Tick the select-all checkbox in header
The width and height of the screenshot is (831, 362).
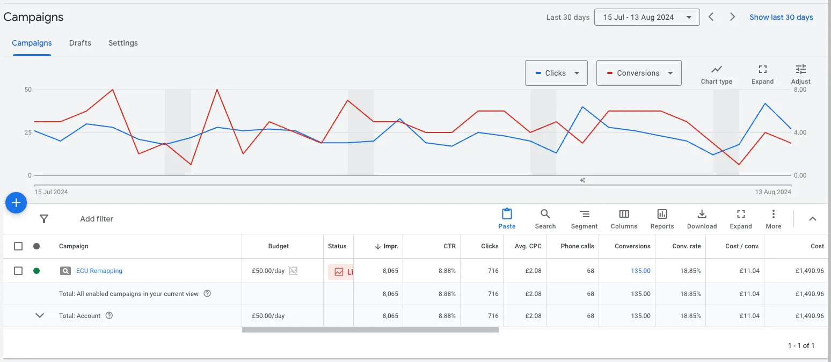18,246
